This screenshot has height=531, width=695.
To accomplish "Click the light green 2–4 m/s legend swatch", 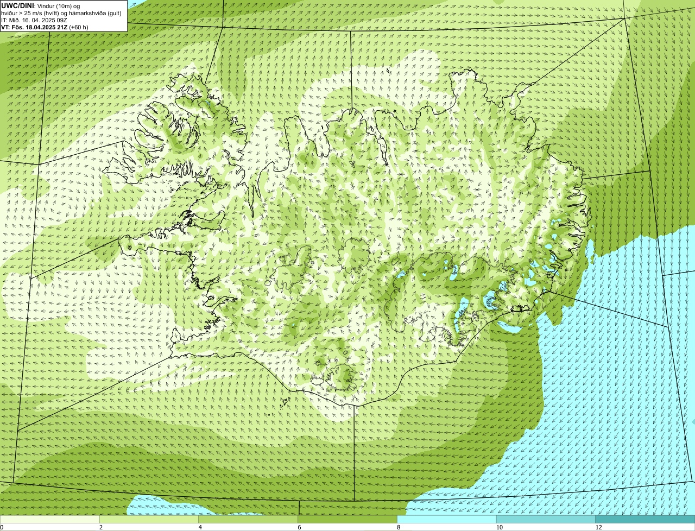I will (149, 520).
